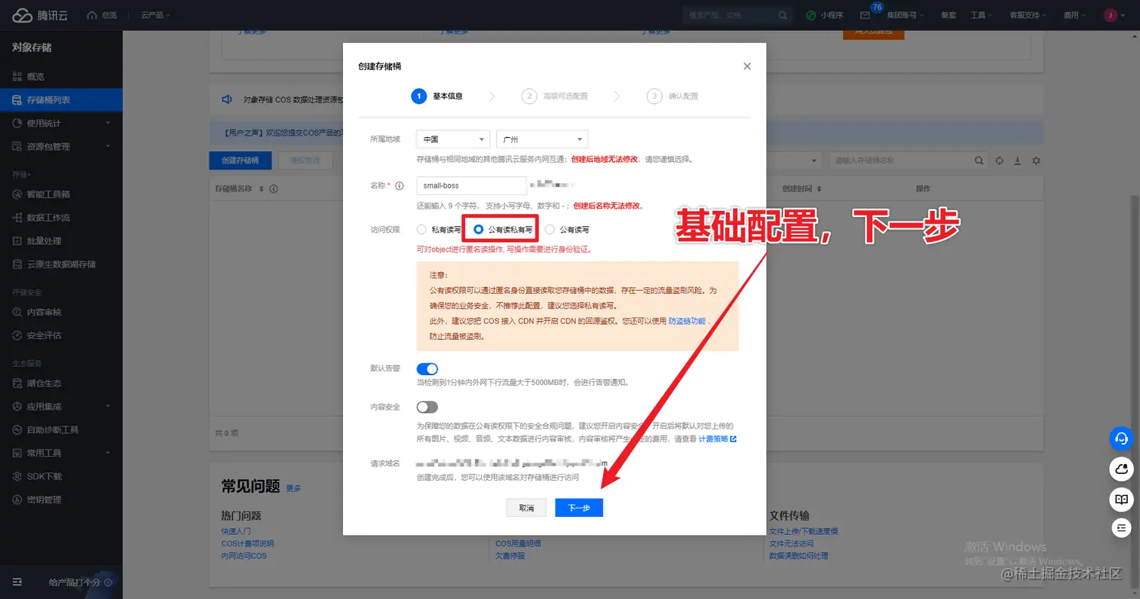The height and width of the screenshot is (599, 1140).
Task: Click the bucket name input field
Action: (x=471, y=185)
